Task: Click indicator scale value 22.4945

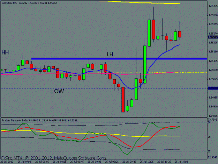Action: (212, 157)
